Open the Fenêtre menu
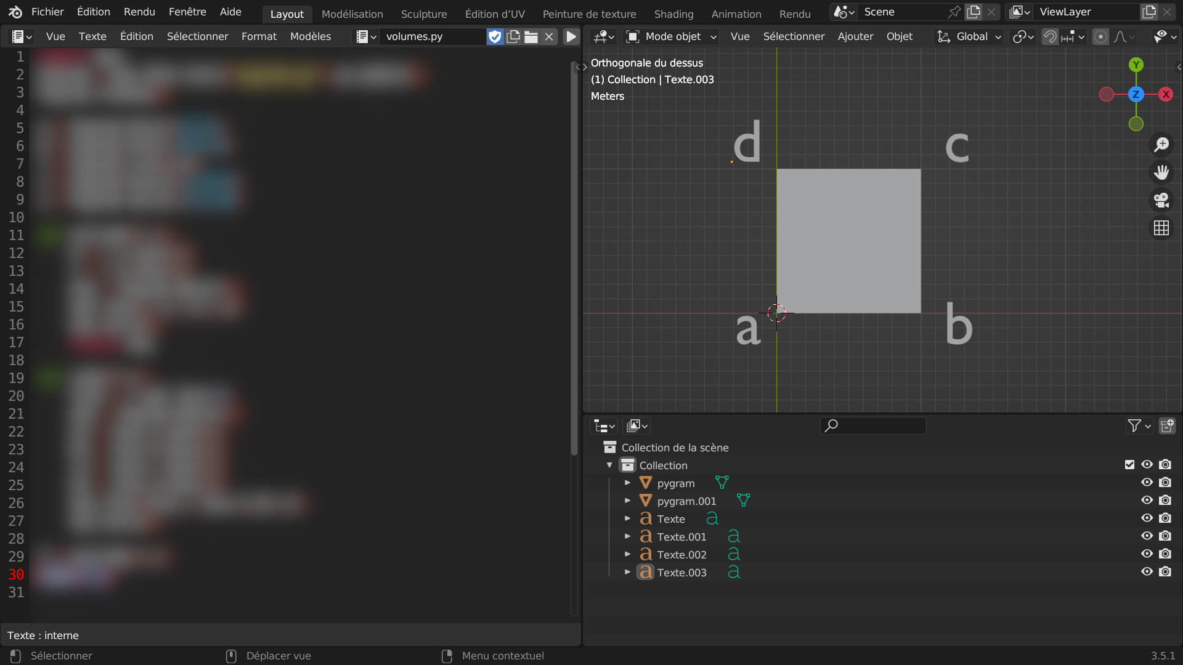The image size is (1183, 665). [x=187, y=12]
